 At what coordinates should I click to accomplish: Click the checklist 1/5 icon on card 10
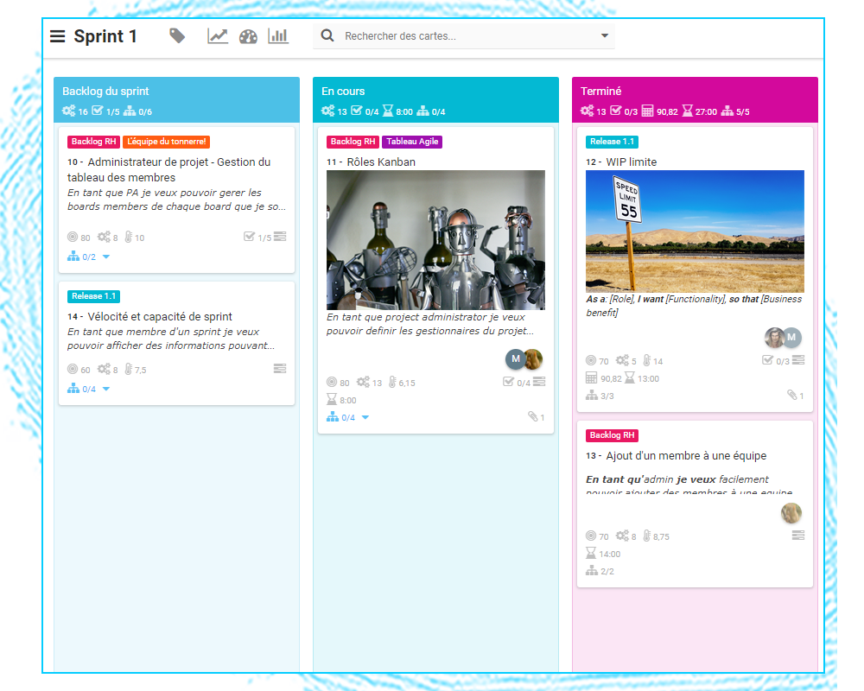click(x=249, y=237)
